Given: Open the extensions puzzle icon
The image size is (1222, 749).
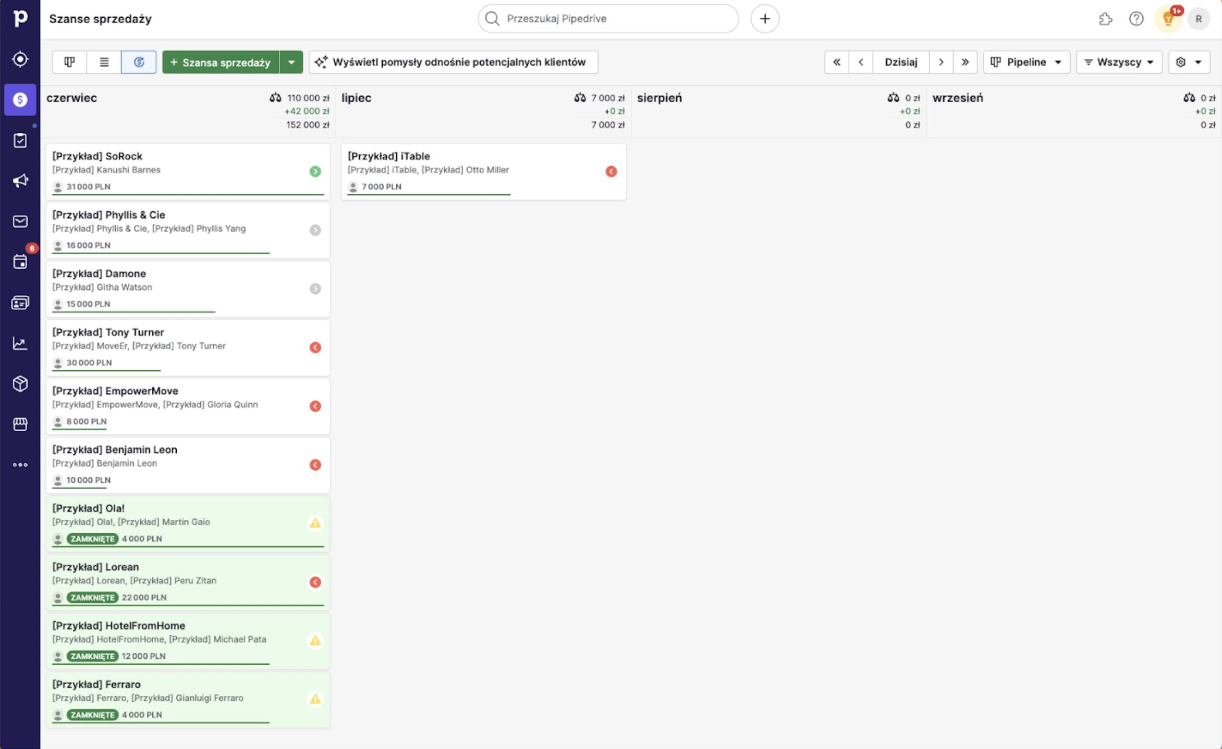Looking at the screenshot, I should tap(1105, 19).
